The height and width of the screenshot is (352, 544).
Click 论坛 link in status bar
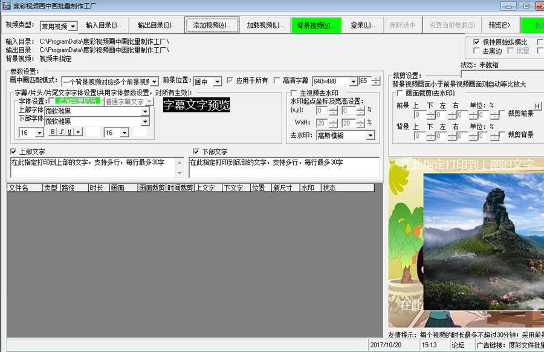[458, 345]
